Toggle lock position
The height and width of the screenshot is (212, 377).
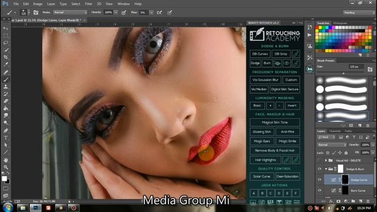340,153
